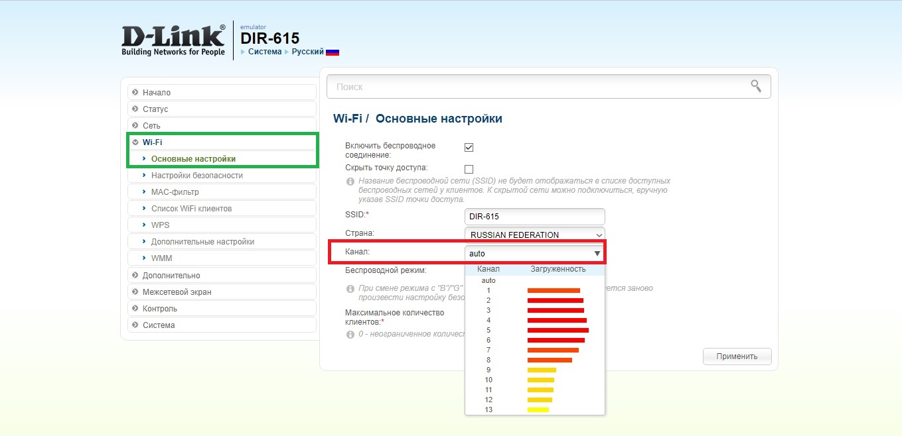Click the Система link in header
Viewport: 902px width, 436px height.
pos(264,52)
